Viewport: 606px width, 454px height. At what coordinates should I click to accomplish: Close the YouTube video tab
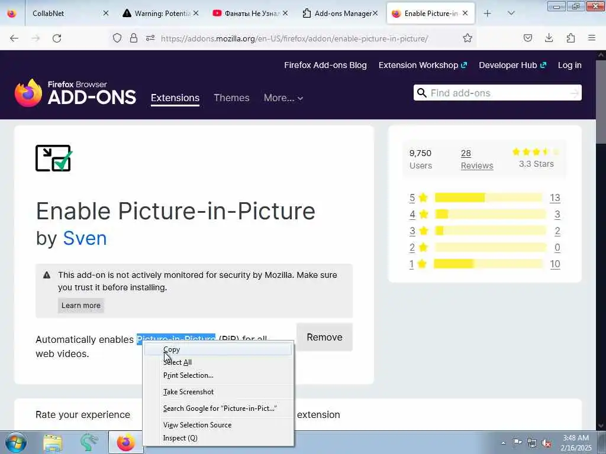[285, 13]
